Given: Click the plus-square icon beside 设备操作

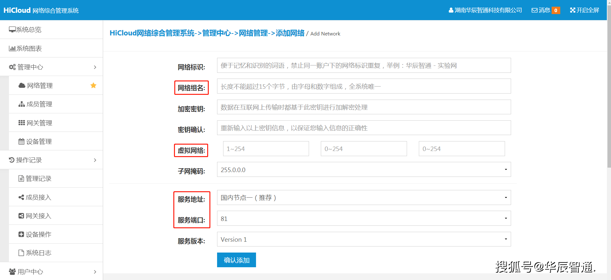Looking at the screenshot, I should tap(21, 234).
